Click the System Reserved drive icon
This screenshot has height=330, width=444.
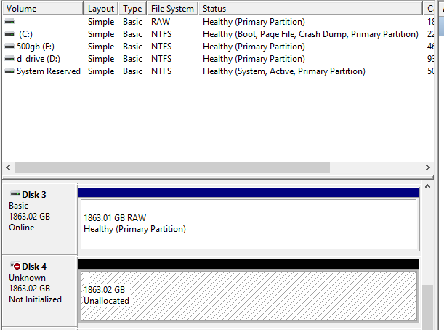pyautogui.click(x=9, y=71)
